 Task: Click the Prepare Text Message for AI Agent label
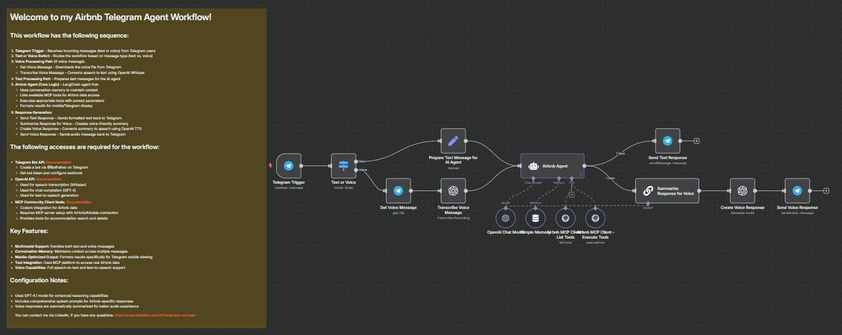tap(453, 160)
